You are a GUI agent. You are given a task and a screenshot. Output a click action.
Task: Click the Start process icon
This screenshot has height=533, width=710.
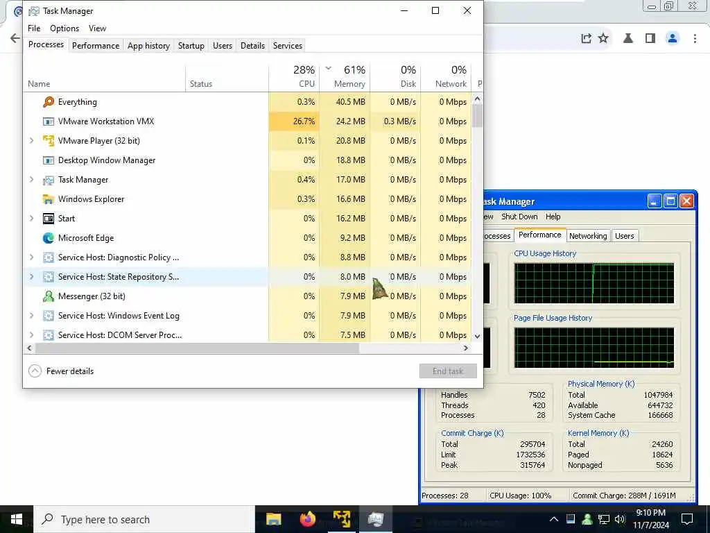coord(49,219)
